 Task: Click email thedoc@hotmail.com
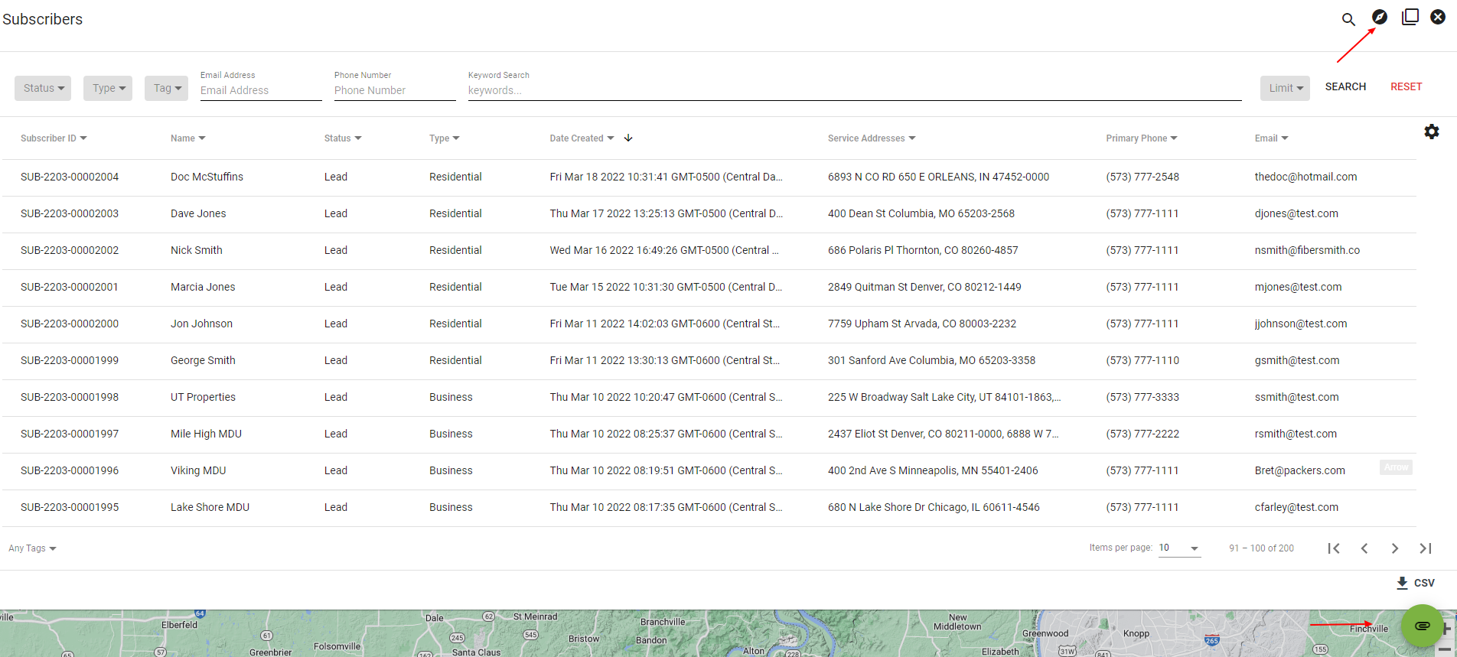pos(1305,177)
